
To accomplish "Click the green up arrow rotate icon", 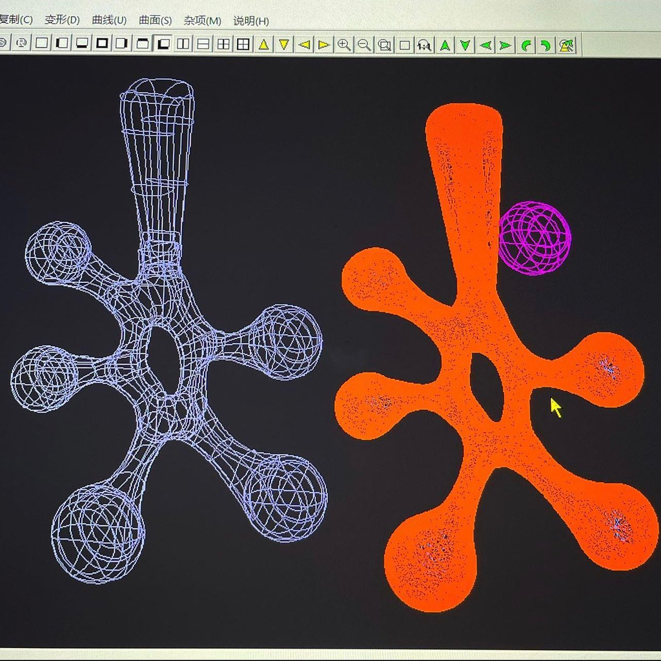I will (445, 45).
